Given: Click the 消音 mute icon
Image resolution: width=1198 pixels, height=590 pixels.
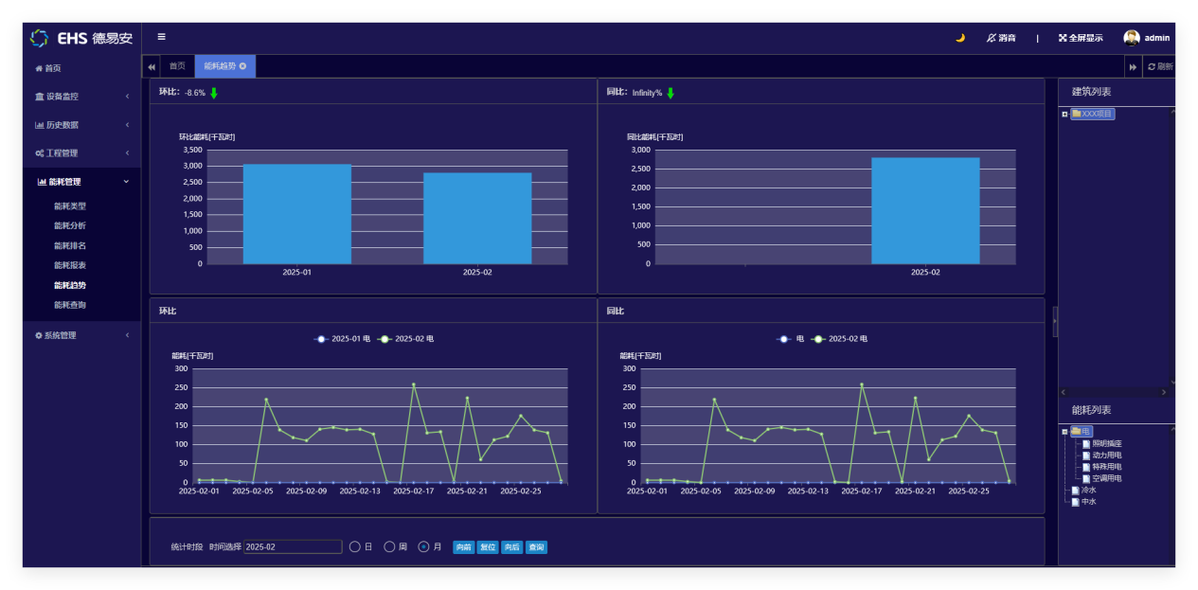Looking at the screenshot, I should pyautogui.click(x=992, y=38).
